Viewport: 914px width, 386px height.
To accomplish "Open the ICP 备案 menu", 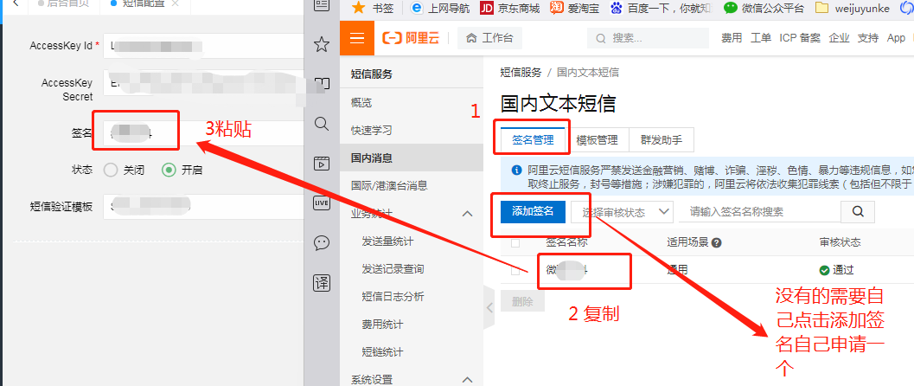I will (800, 38).
